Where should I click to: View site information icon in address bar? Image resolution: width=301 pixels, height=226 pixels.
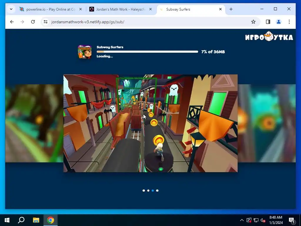pyautogui.click(x=46, y=22)
